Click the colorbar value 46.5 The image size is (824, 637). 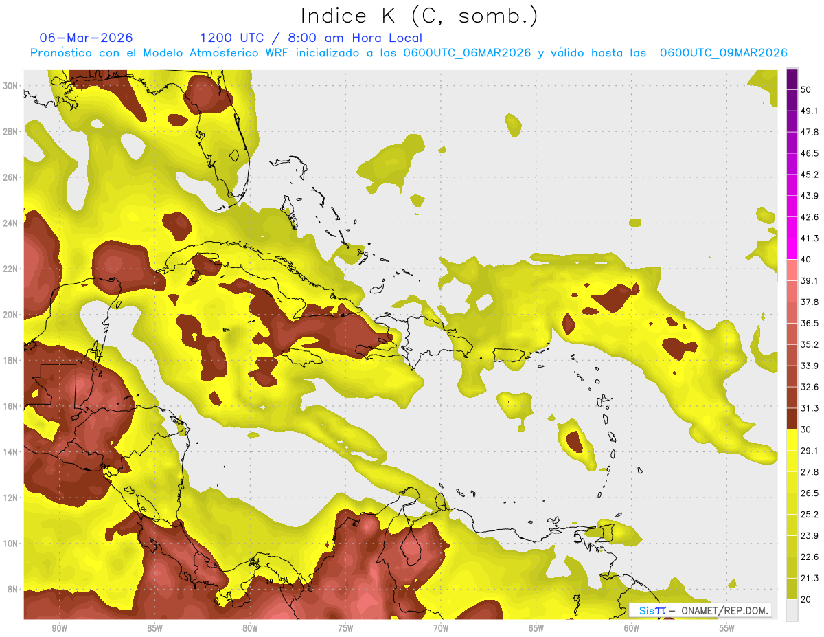pos(810,153)
